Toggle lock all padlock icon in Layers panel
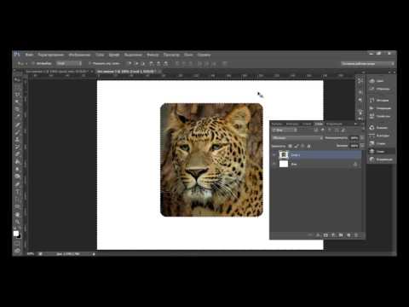Viewport: 409px width, 307px height. (x=309, y=146)
